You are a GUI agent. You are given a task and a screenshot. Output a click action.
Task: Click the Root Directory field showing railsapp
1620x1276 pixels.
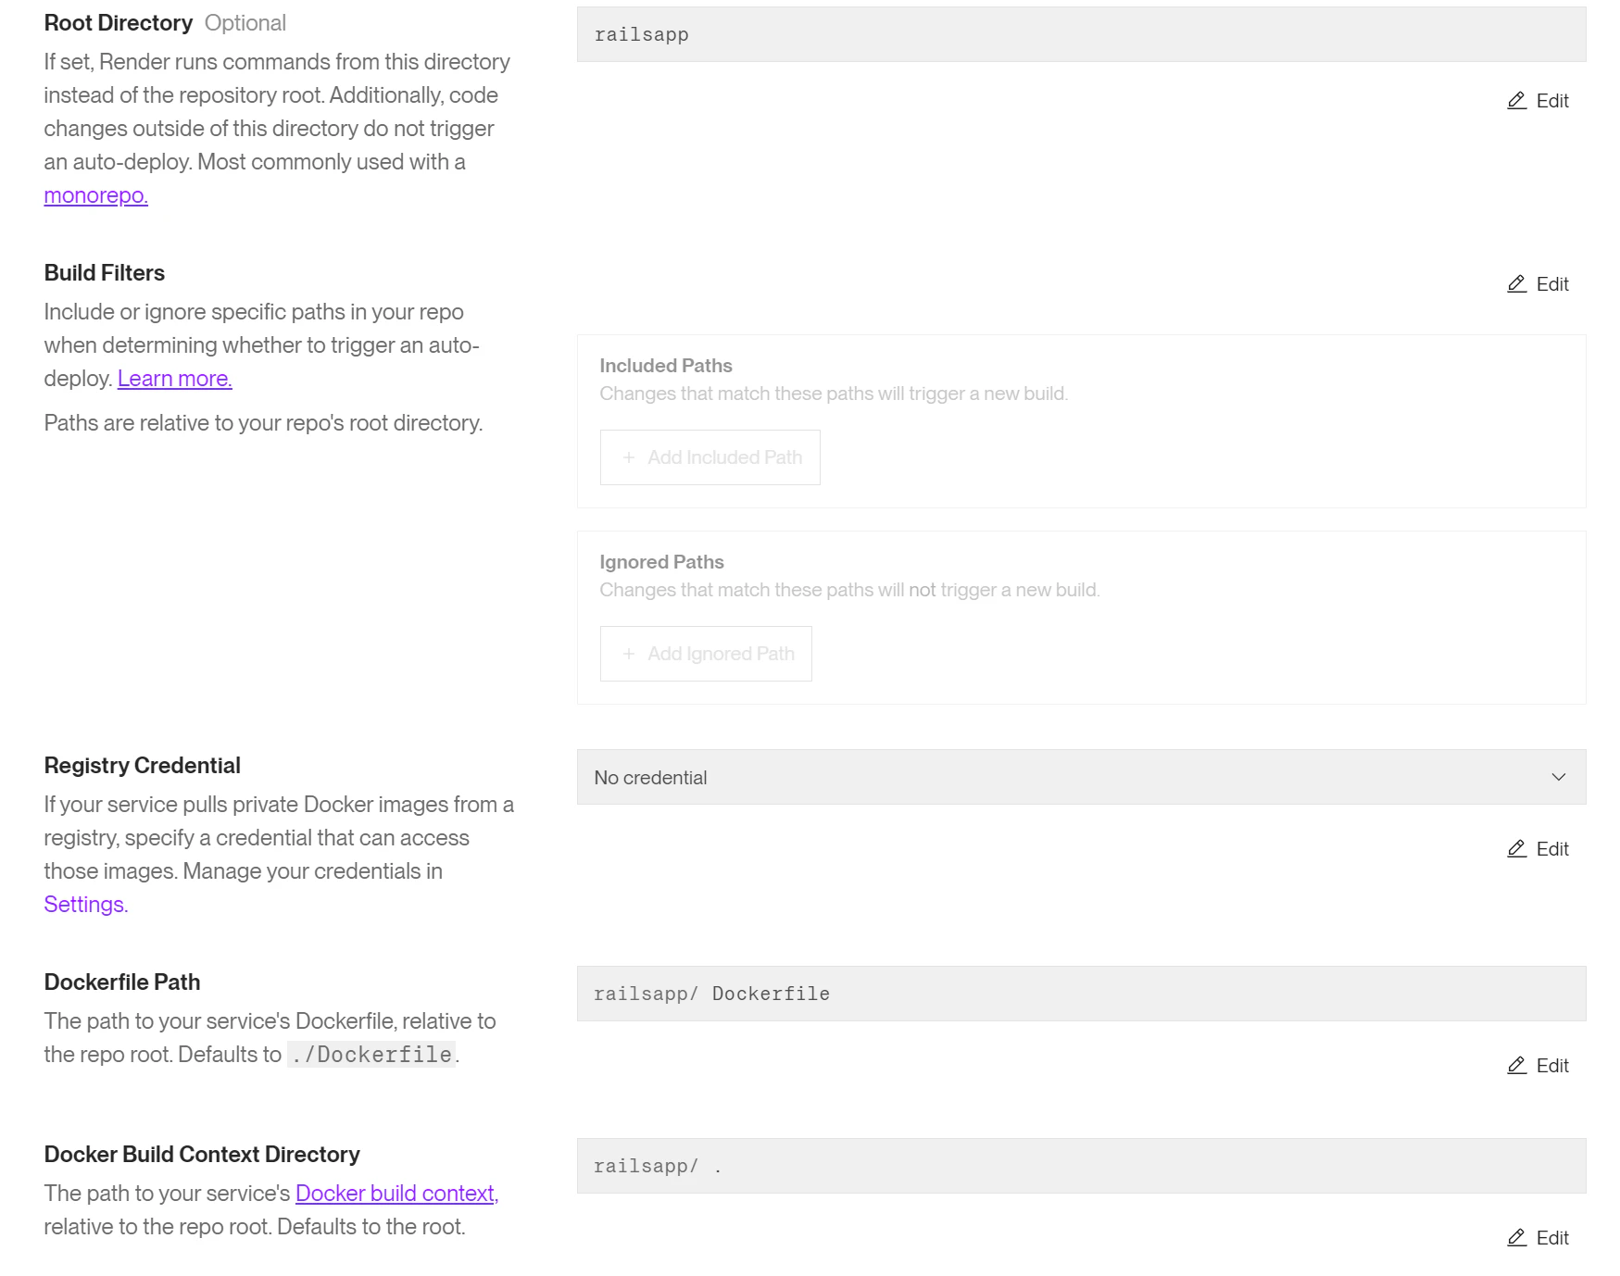point(1081,34)
